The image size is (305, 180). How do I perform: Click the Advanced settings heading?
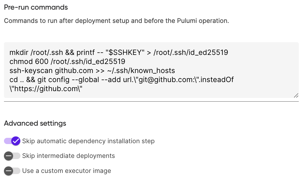click(35, 123)
